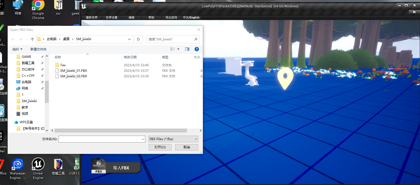Click the FBX thumbnail icon in game viewport
Image resolution: width=420 pixels, height=185 pixels.
pyautogui.click(x=99, y=166)
